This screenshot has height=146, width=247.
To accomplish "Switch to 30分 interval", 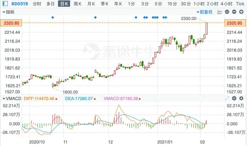I will 186,4.
